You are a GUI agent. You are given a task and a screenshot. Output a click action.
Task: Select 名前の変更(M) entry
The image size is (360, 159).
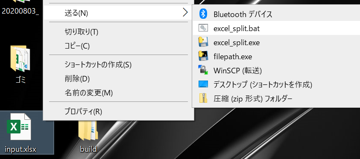(118, 93)
